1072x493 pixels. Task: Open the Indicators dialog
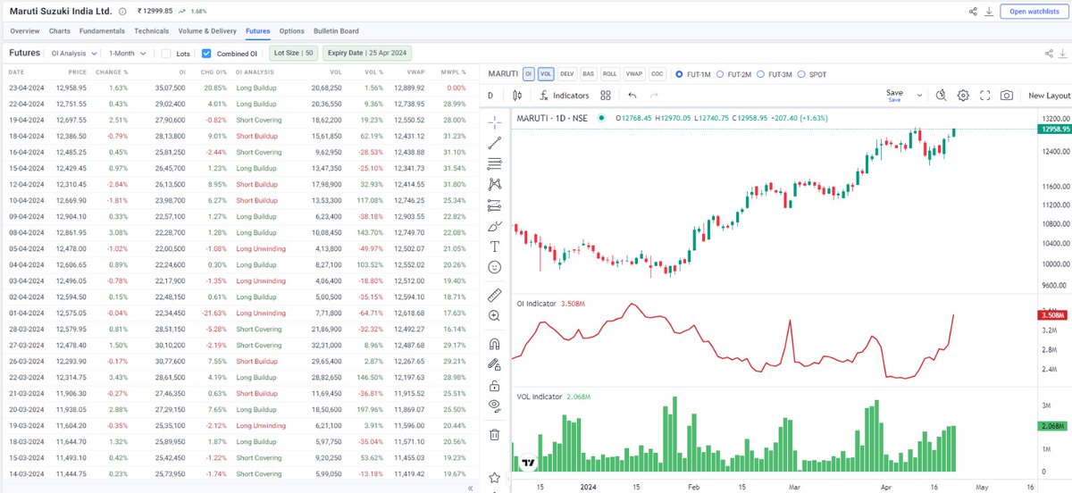coord(565,96)
